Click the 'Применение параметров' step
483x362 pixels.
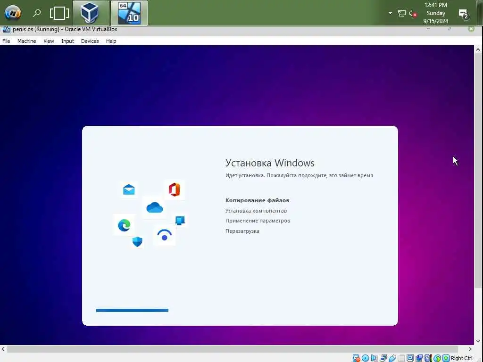point(258,221)
